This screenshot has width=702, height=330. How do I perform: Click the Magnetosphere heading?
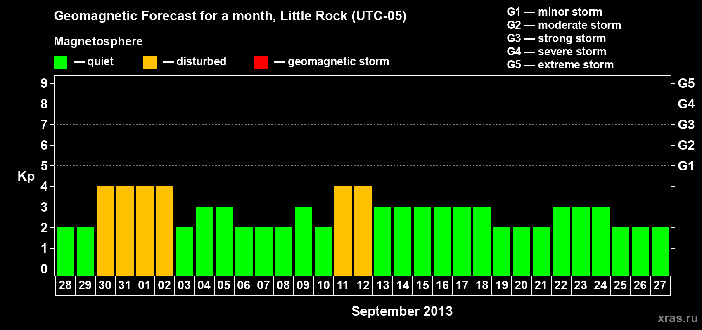coord(98,41)
